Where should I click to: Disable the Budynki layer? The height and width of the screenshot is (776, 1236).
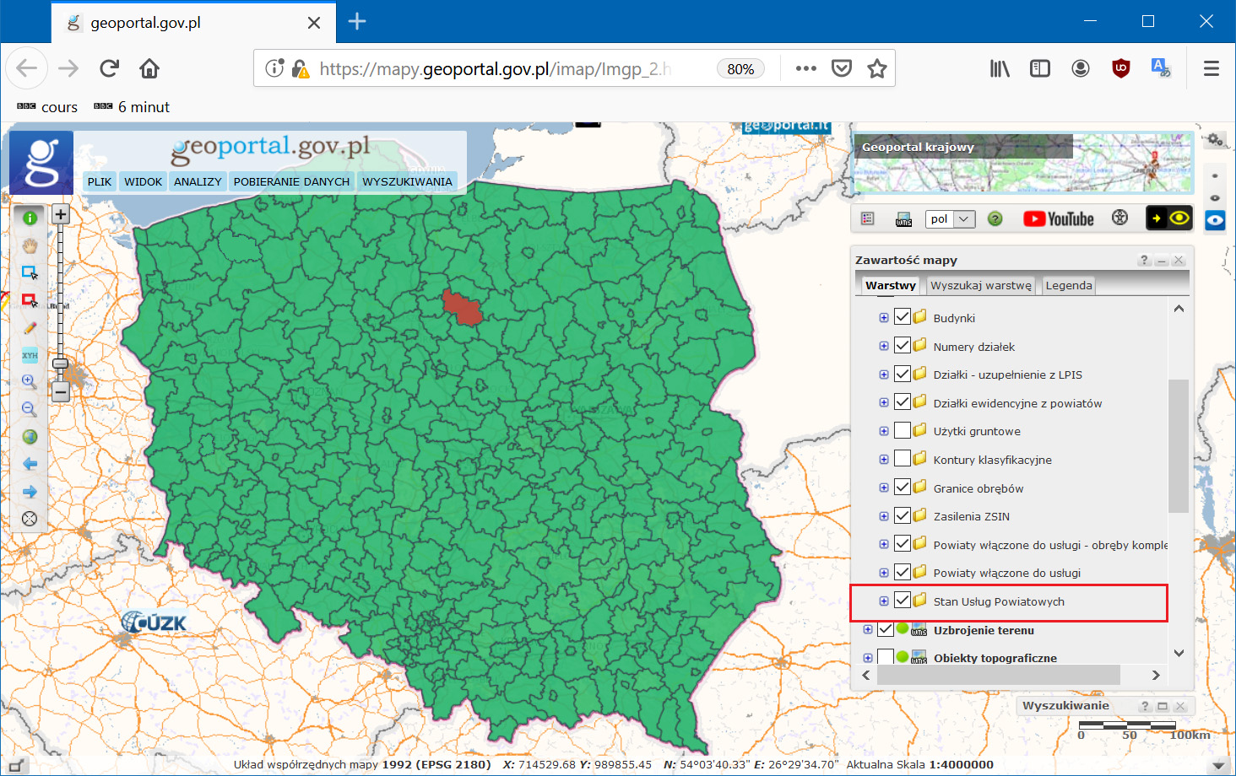(x=903, y=316)
